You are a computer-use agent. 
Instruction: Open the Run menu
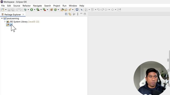tap(64, 6)
